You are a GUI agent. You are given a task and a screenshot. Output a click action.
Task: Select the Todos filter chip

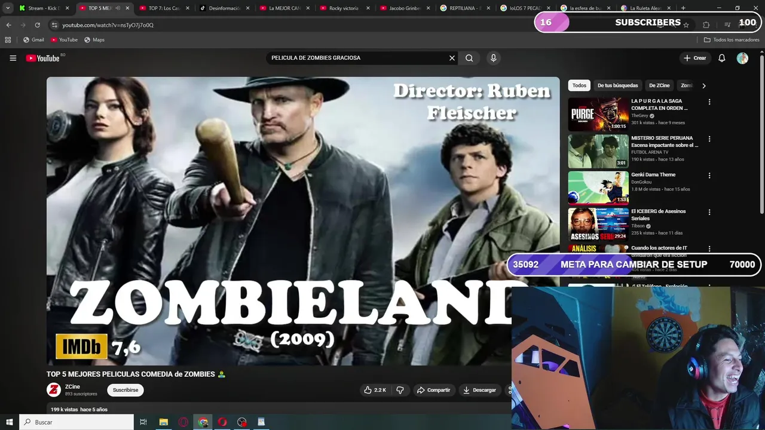(579, 85)
